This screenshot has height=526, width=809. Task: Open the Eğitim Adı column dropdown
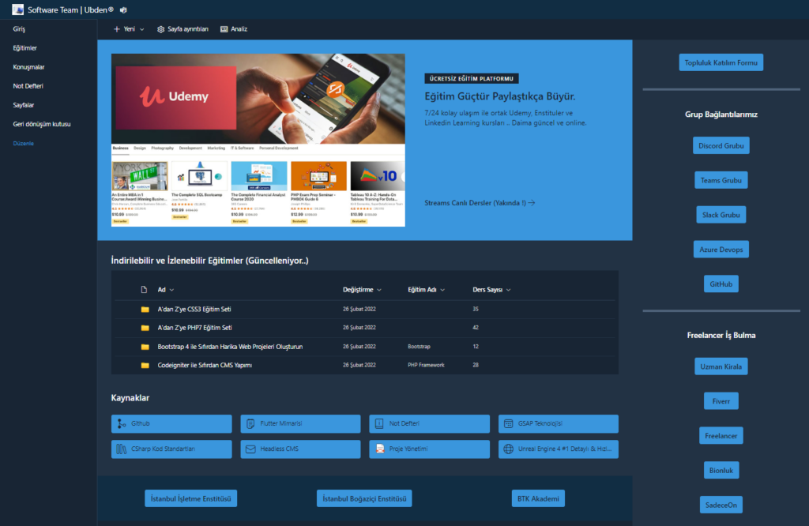(442, 290)
